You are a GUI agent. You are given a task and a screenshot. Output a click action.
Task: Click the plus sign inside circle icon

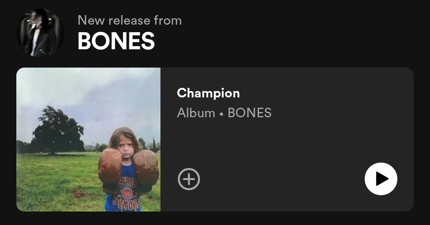[x=189, y=179]
